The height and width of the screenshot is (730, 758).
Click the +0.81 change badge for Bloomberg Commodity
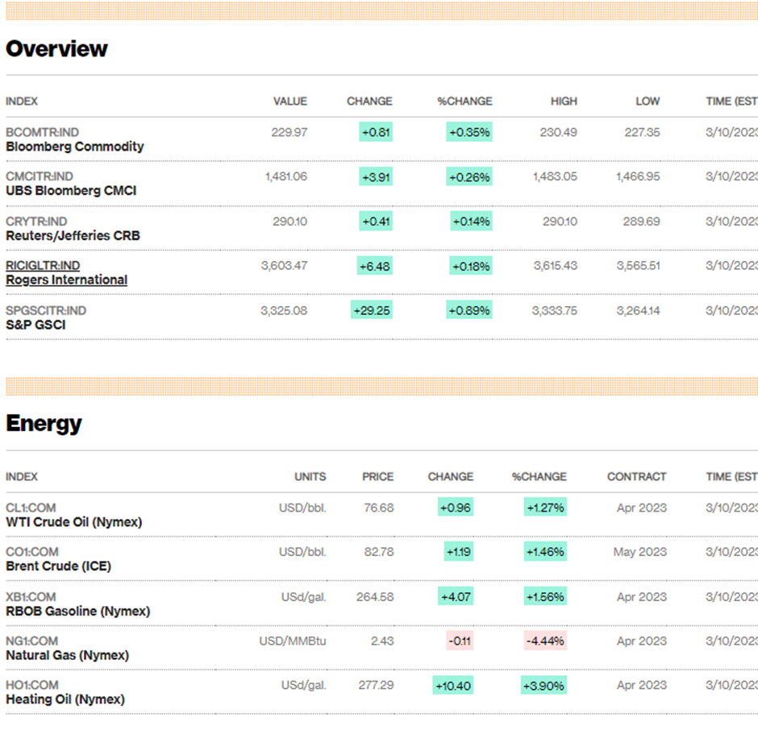tap(376, 132)
